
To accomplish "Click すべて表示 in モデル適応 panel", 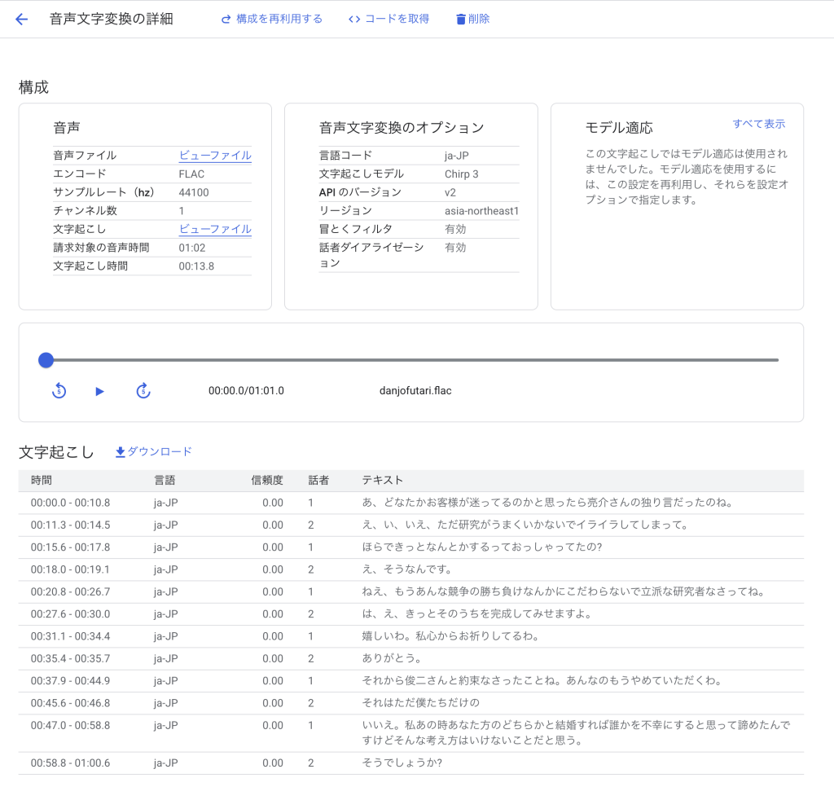I will click(758, 124).
